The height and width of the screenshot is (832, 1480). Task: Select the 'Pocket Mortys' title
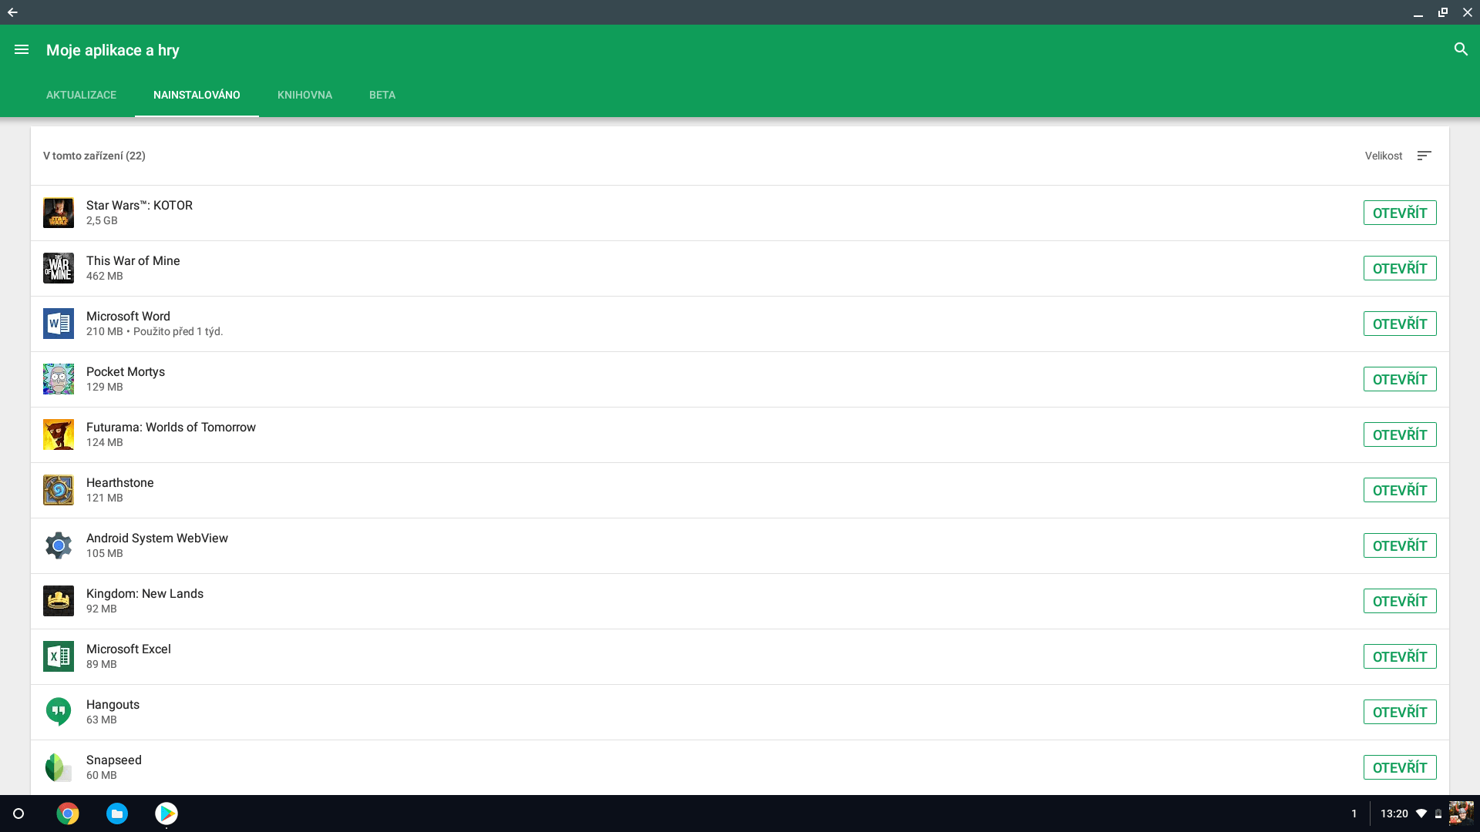pos(126,372)
